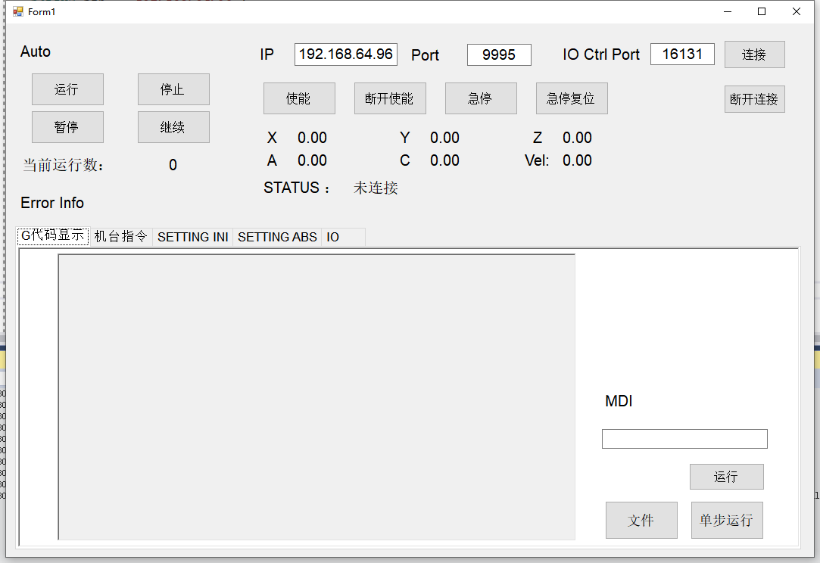
Task: Click the MDI command text box
Action: [684, 439]
